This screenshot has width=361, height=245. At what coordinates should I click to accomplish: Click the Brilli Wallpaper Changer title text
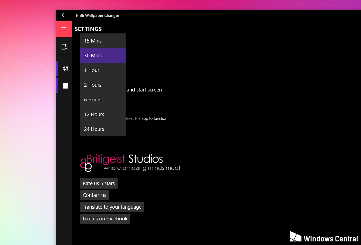tap(97, 16)
